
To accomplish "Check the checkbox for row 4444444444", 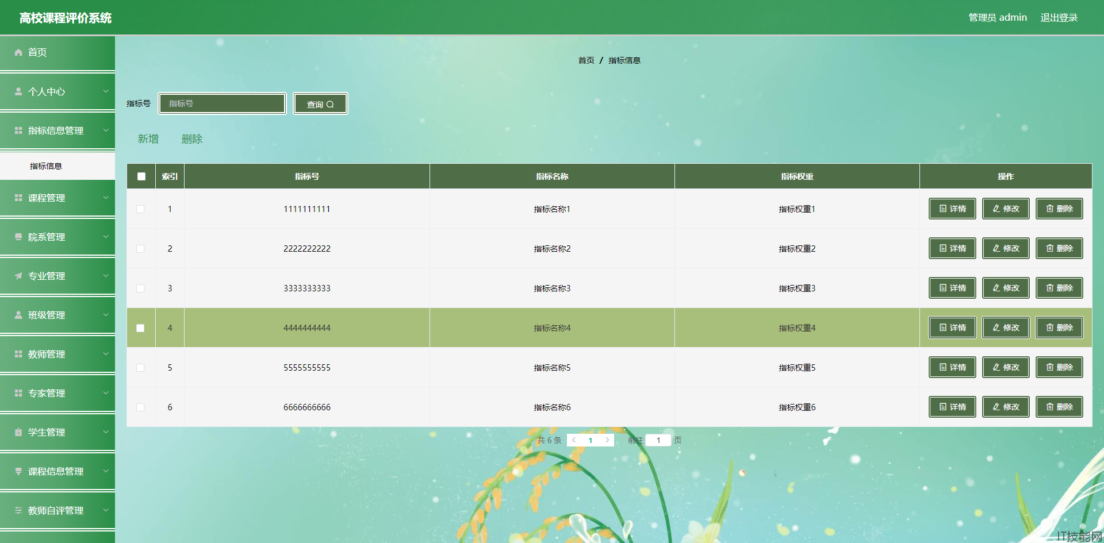I will tap(140, 328).
